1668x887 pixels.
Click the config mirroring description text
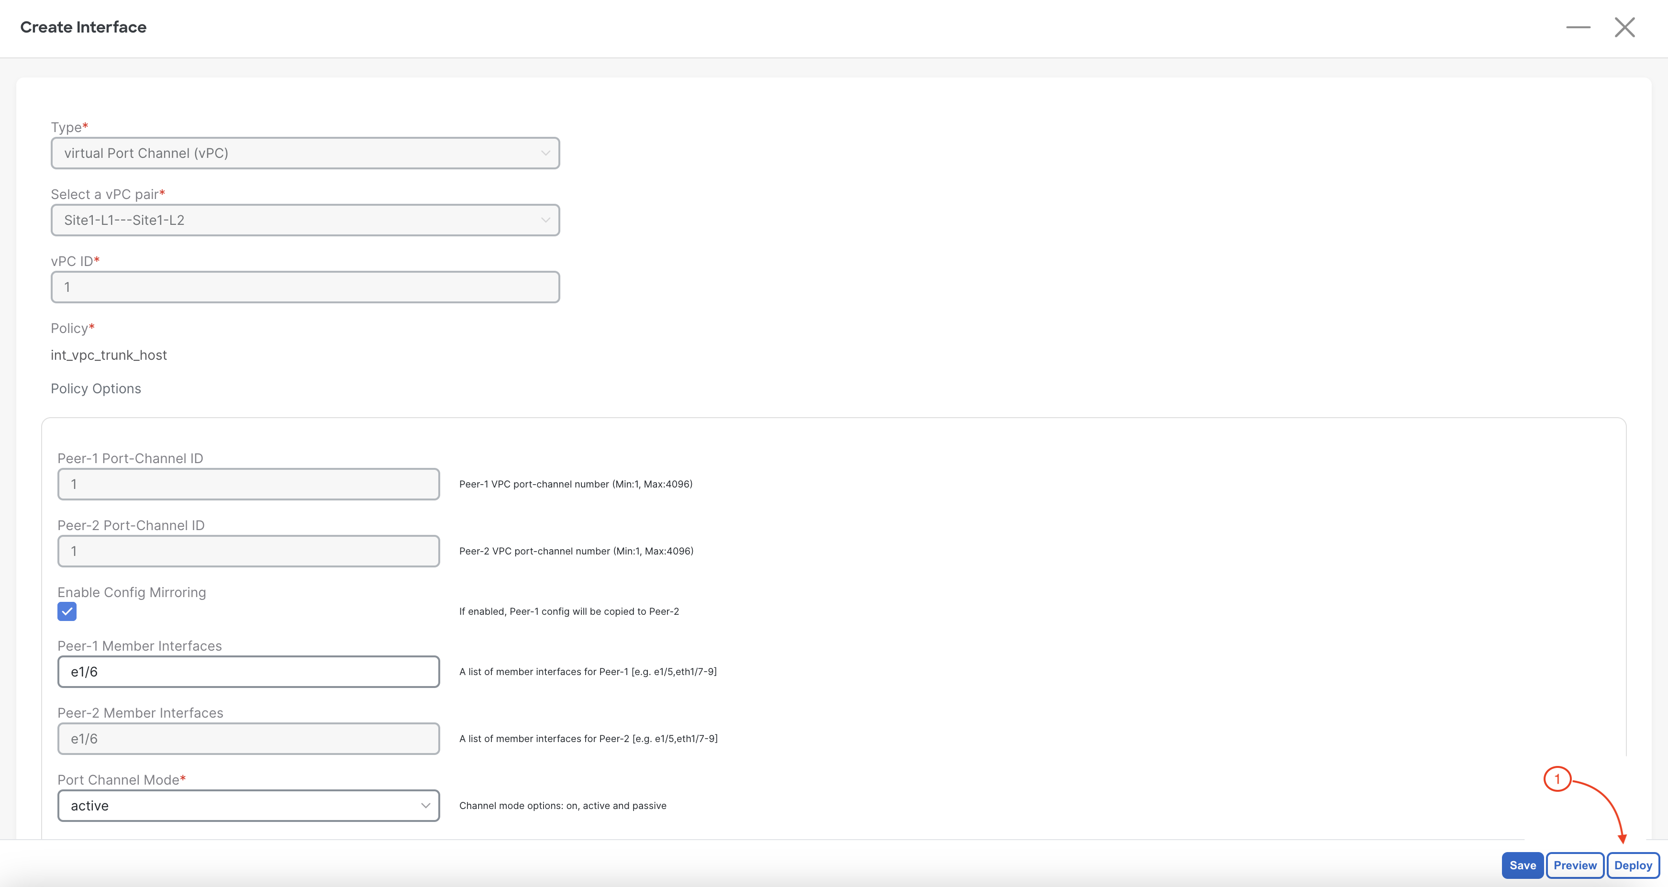tap(569, 611)
